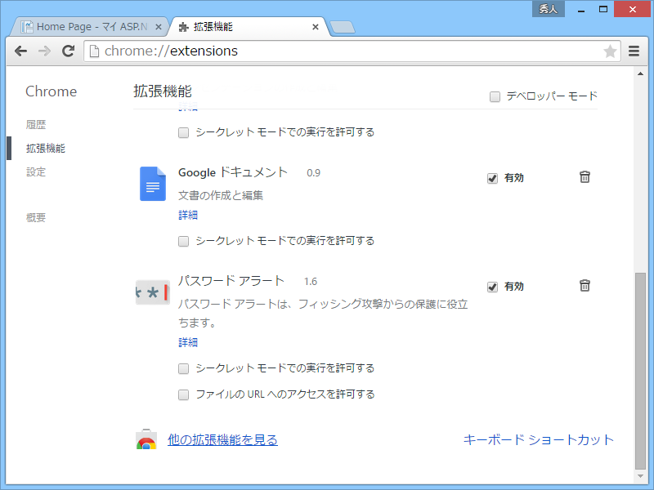Click the Chrome Web Store icon

tap(146, 439)
